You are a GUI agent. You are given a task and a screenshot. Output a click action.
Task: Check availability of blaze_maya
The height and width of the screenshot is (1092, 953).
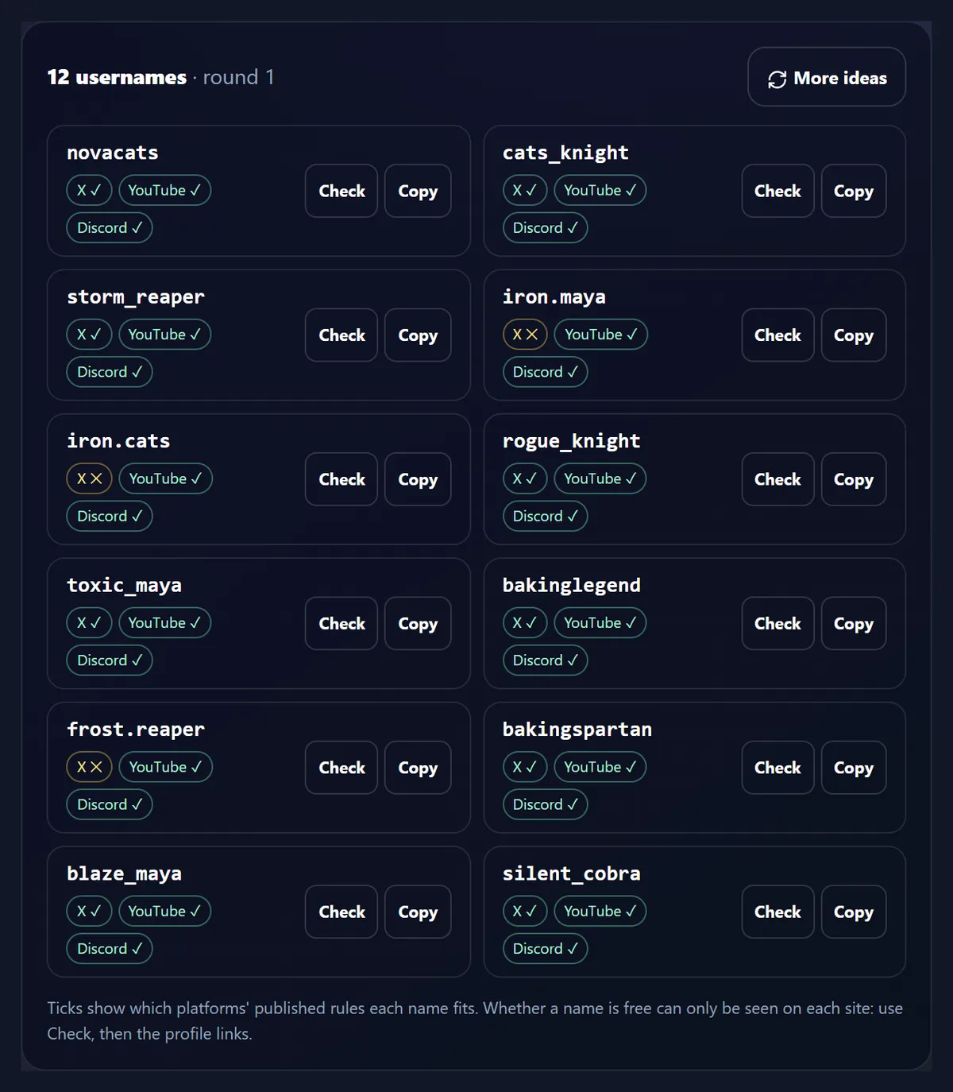[341, 912]
